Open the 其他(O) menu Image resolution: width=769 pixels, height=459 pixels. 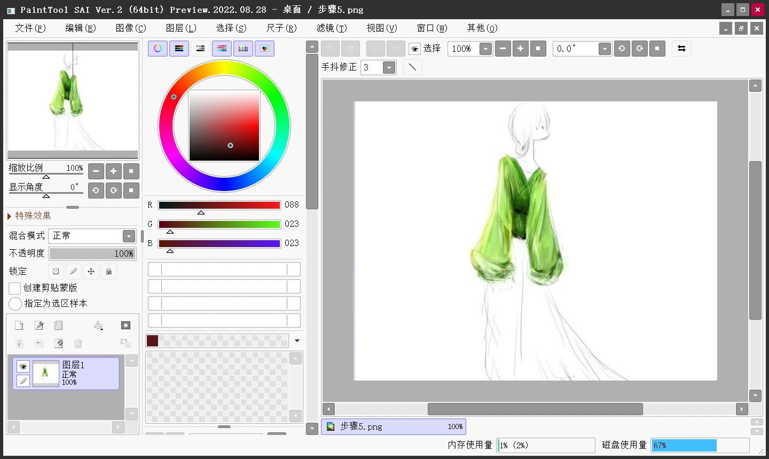pos(482,28)
